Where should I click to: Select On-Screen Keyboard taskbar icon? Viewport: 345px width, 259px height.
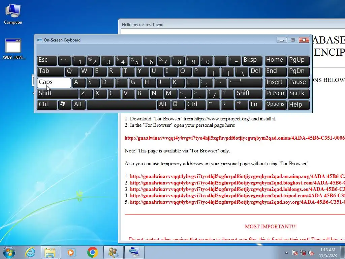coord(134,252)
